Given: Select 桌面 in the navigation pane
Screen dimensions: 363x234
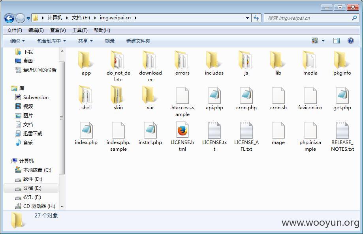Looking at the screenshot, I should click(24, 61).
